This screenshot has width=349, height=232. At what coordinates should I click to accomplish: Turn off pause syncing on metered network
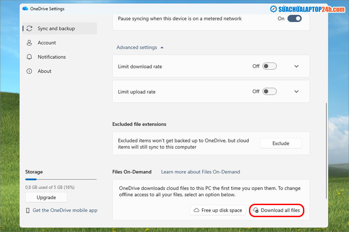tap(294, 19)
